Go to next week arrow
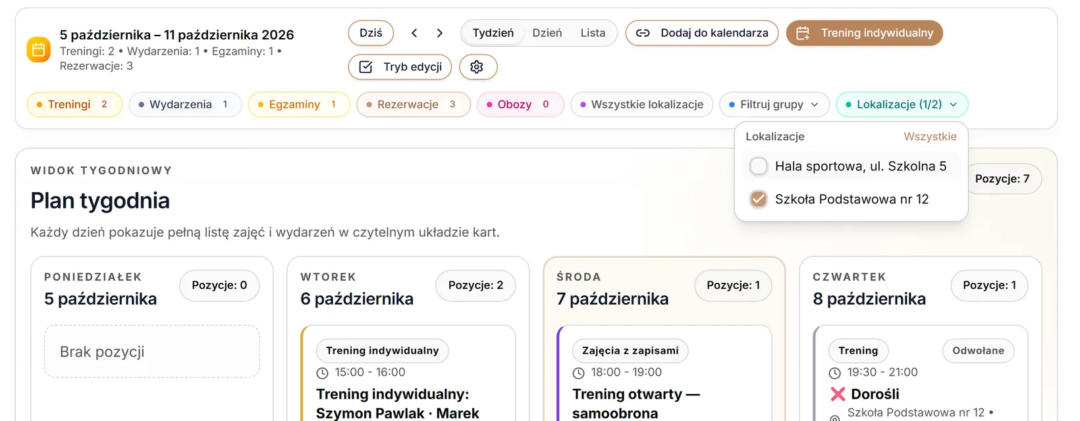 [x=440, y=33]
